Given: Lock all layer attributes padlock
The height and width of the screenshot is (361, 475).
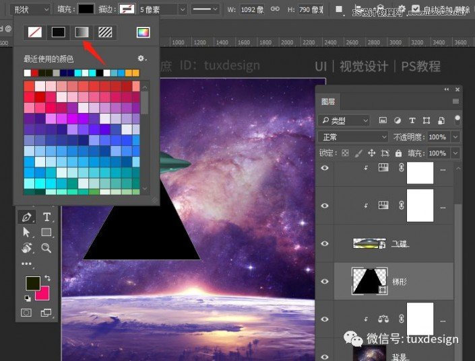Looking at the screenshot, I should 398,153.
